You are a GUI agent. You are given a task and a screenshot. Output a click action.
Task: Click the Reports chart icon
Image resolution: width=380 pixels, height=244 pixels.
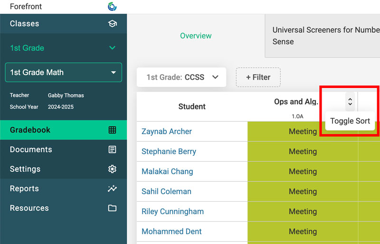(x=112, y=188)
